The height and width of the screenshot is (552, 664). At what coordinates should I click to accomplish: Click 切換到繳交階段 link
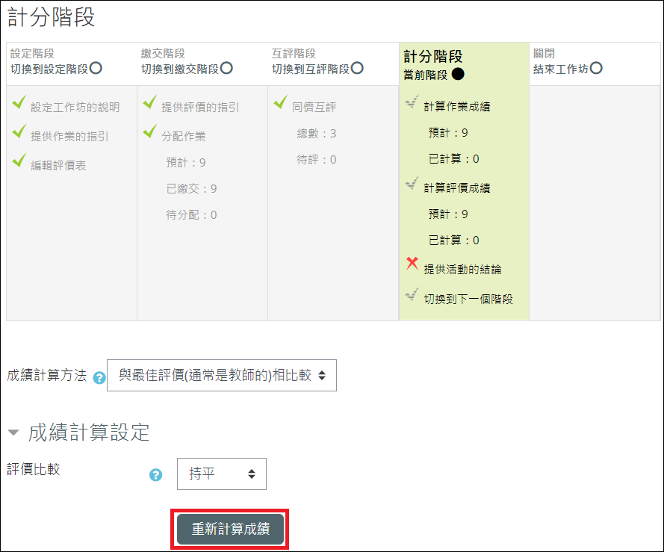click(180, 69)
